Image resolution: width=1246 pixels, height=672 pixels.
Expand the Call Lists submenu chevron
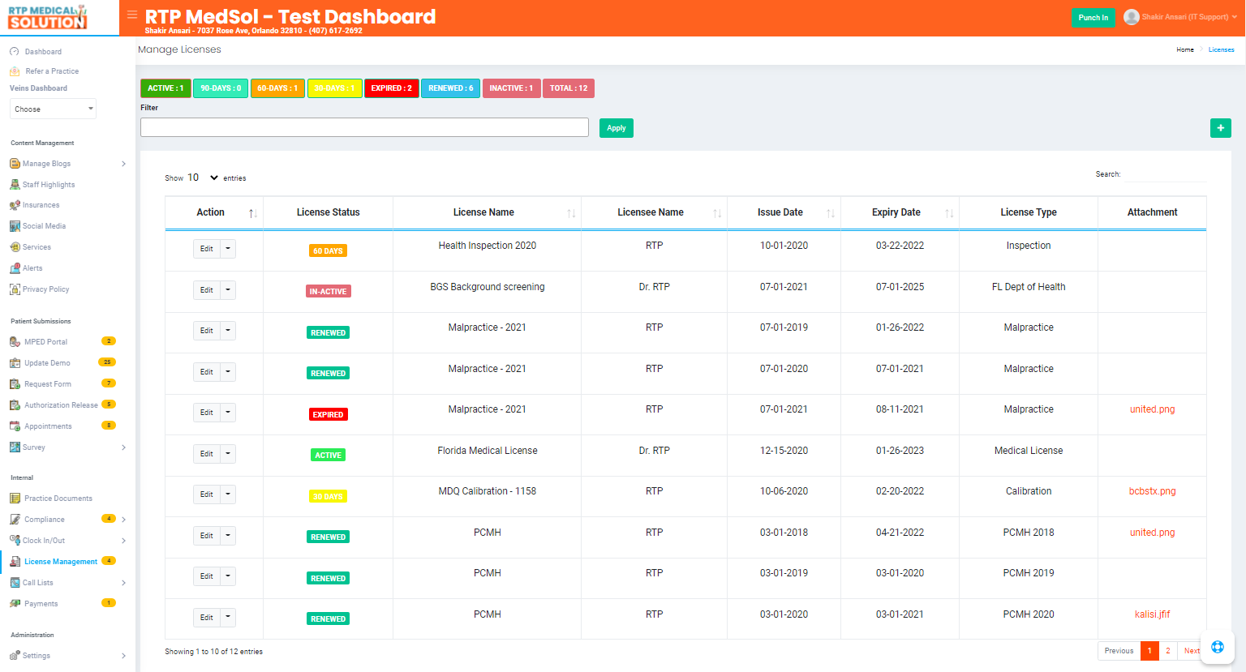pyautogui.click(x=123, y=583)
